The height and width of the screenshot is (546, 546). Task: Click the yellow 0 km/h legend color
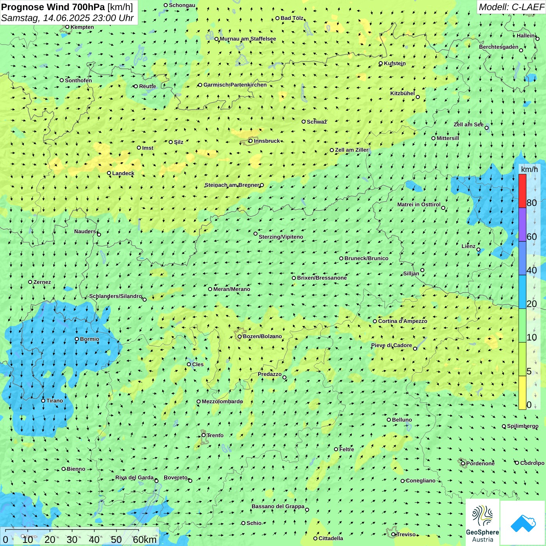[522, 392]
